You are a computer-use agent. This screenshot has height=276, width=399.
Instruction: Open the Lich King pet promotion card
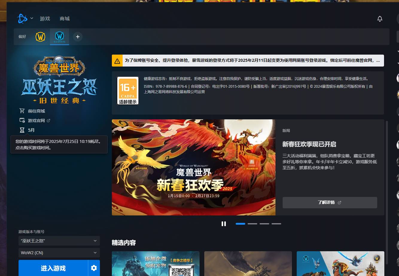pos(156,264)
